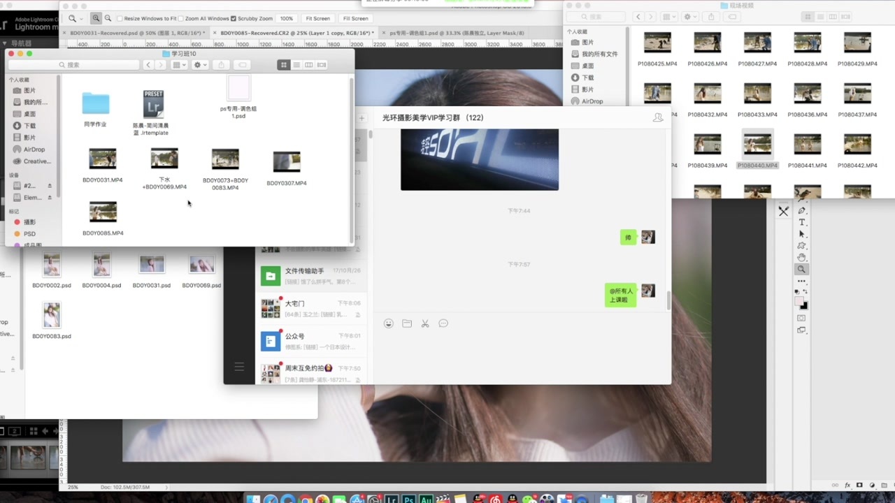Image resolution: width=895 pixels, height=503 pixels.
Task: Go forward in 学习班10 Finder window
Action: tap(160, 64)
